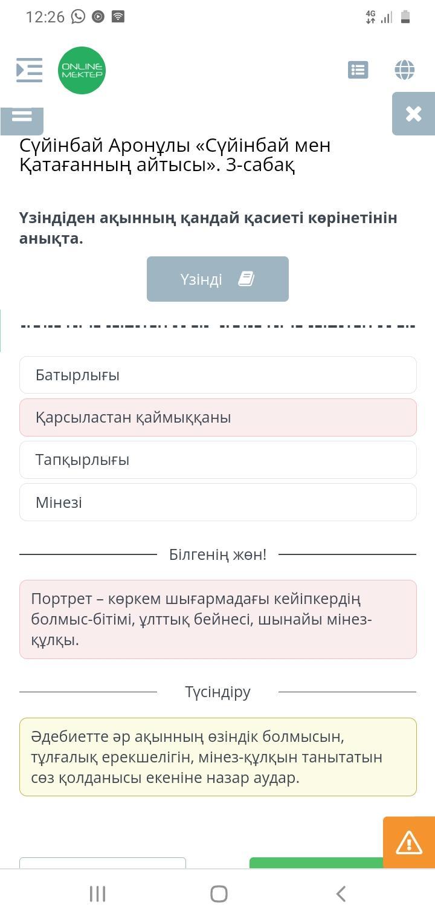The height and width of the screenshot is (919, 435).
Task: Tap the yellow Түсіндіру explanation box
Action: click(x=217, y=757)
